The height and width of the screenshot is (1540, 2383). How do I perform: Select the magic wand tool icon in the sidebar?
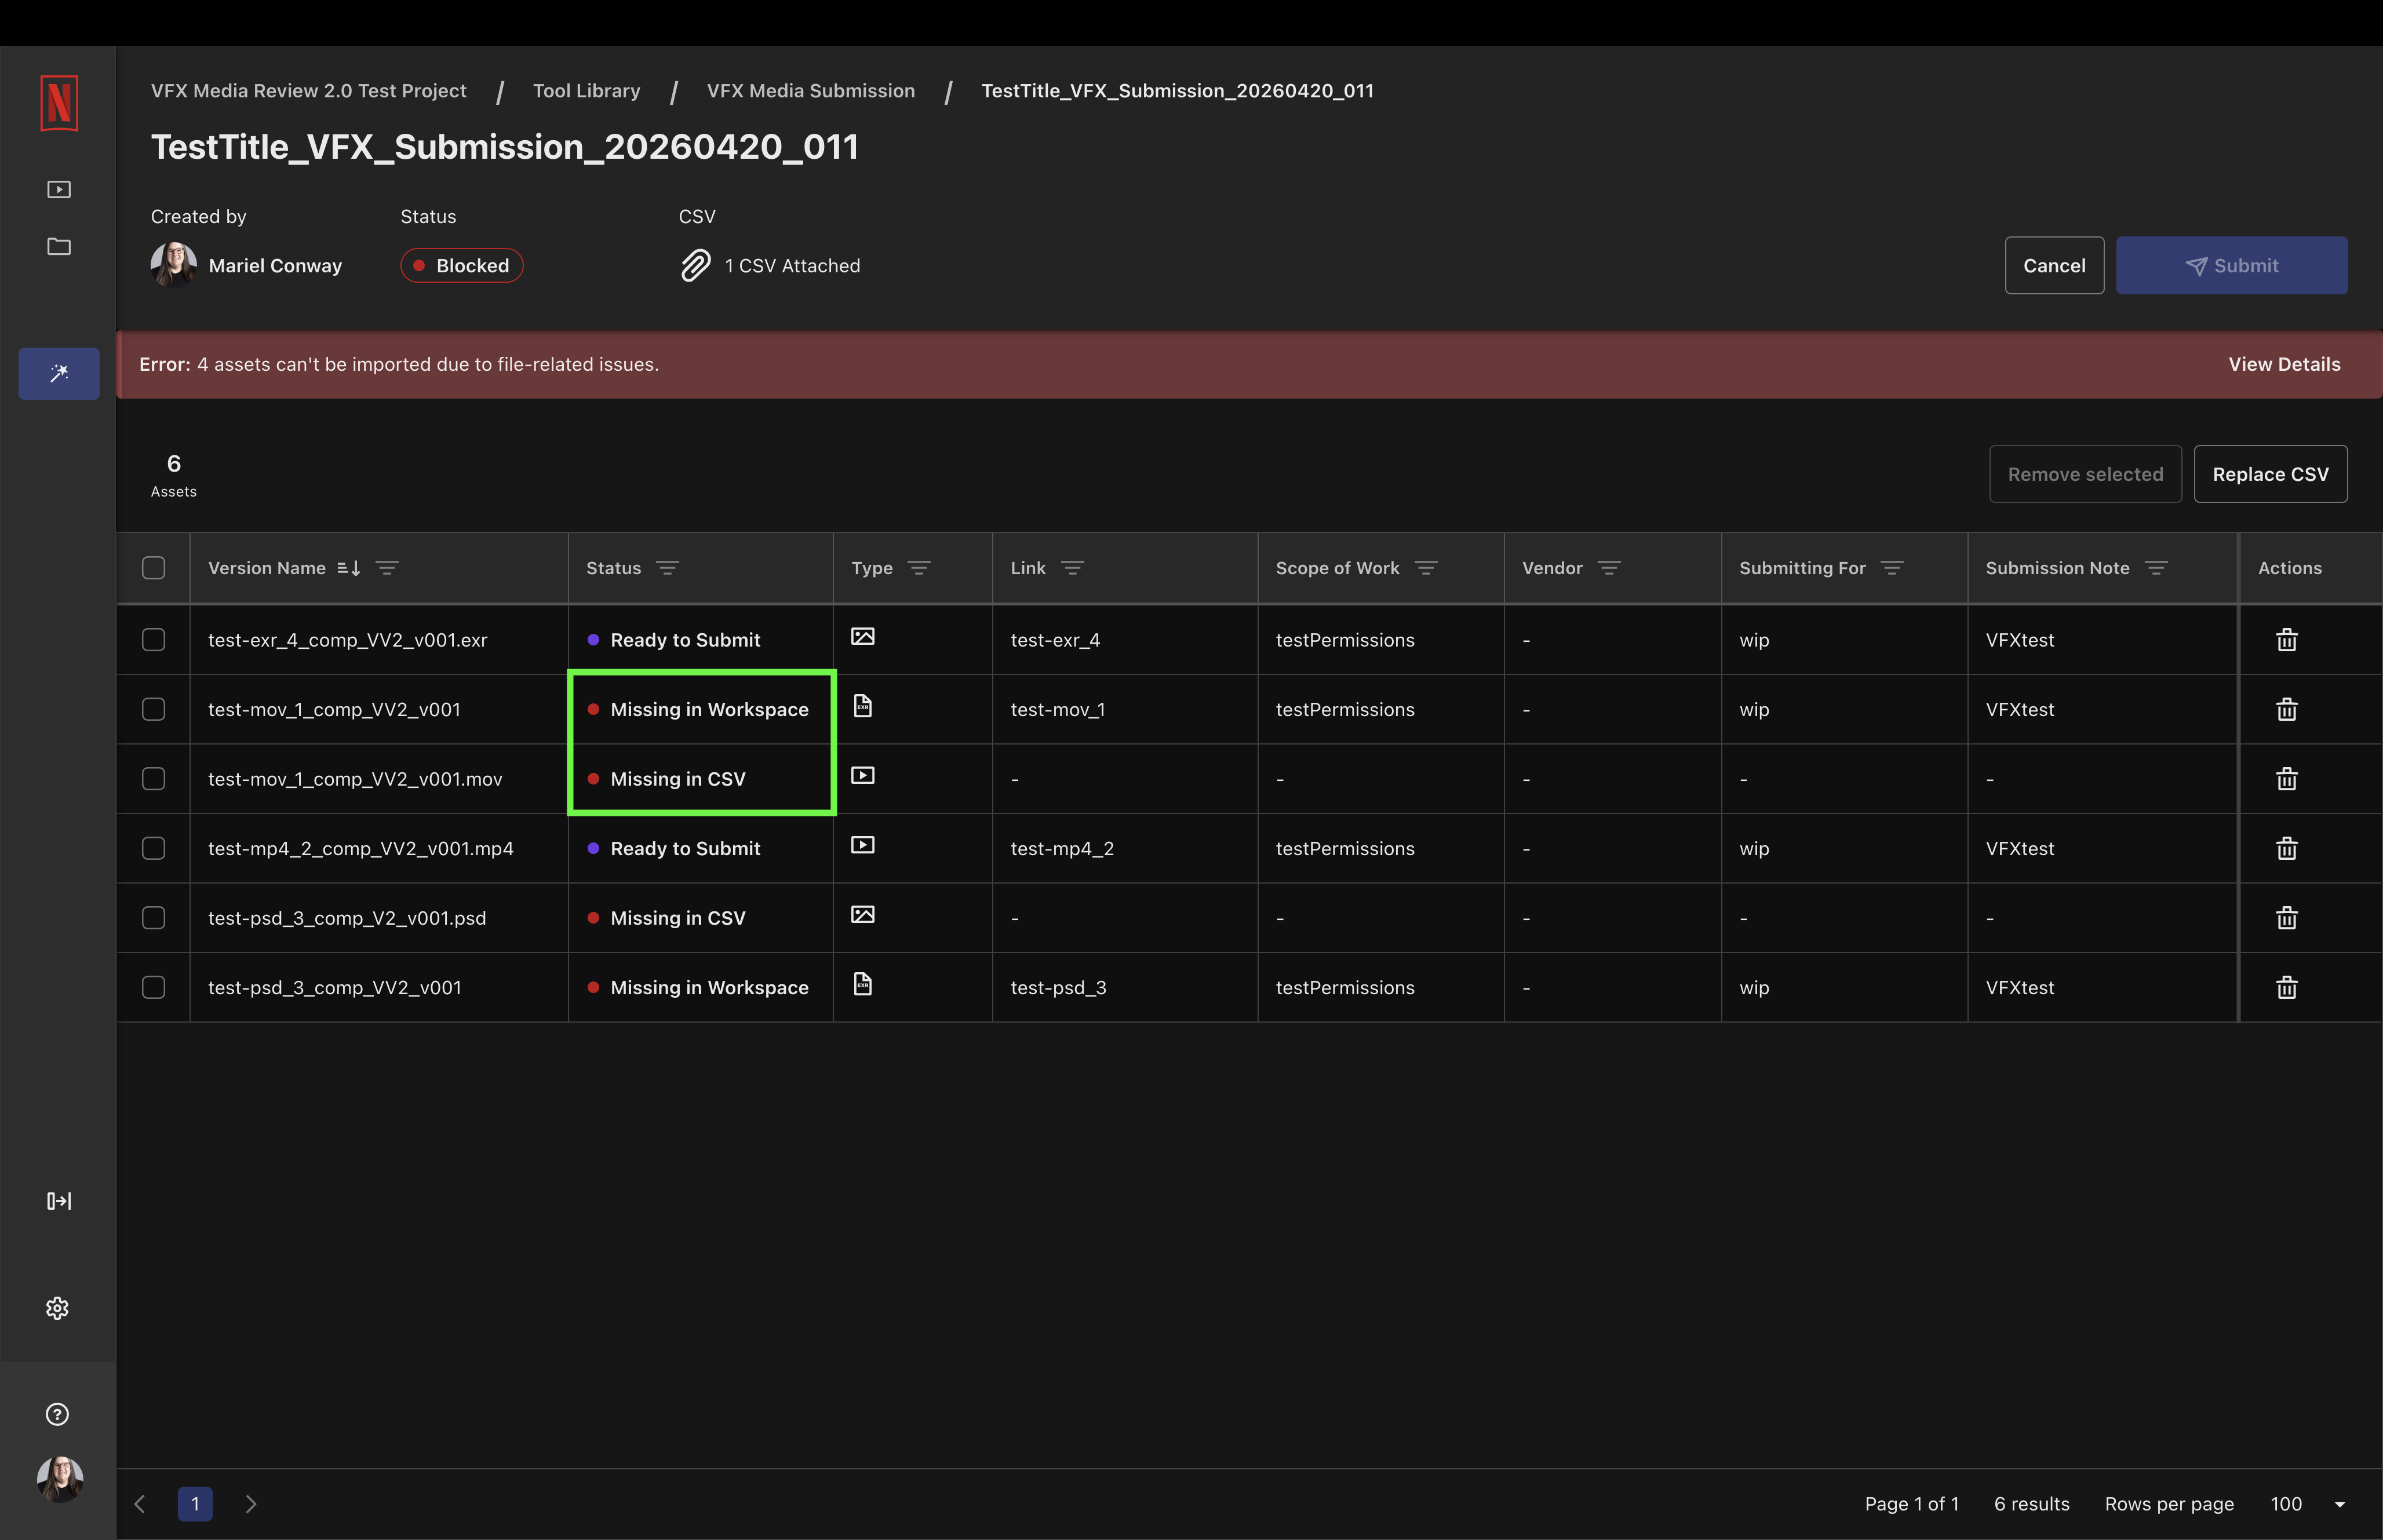59,373
